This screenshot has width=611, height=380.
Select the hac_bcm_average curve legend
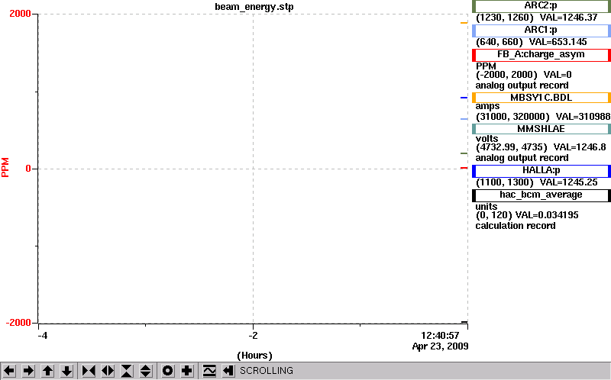click(x=541, y=195)
